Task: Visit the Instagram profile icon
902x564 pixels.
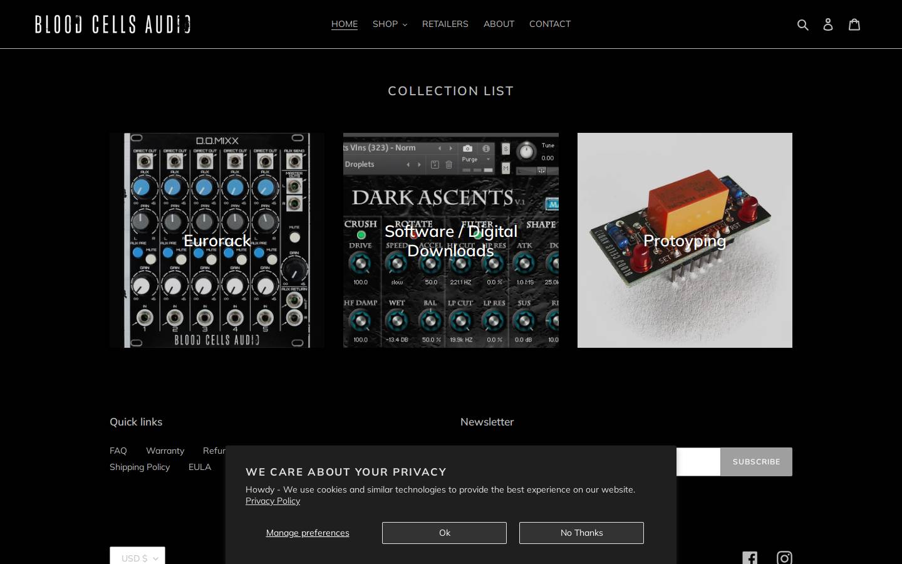Action: (x=784, y=558)
